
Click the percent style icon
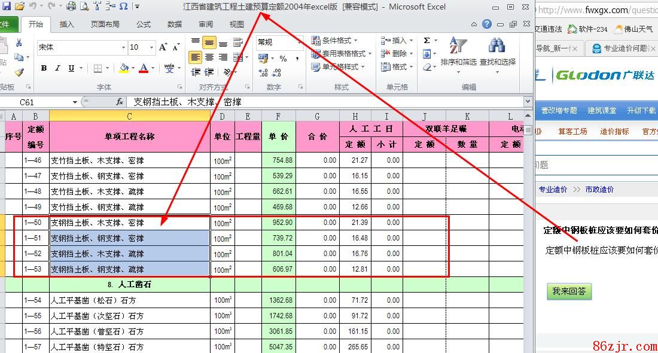283,59
